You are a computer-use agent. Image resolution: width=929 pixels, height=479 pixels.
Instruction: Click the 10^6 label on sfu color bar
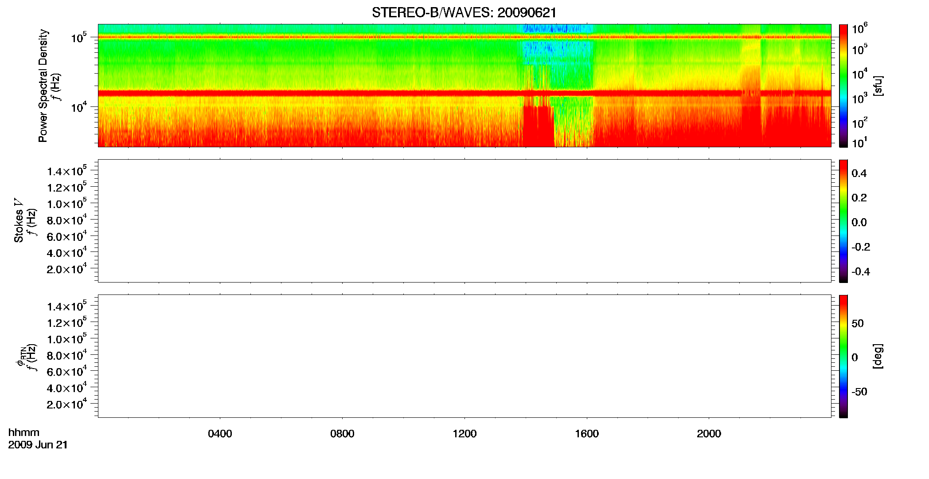[859, 29]
